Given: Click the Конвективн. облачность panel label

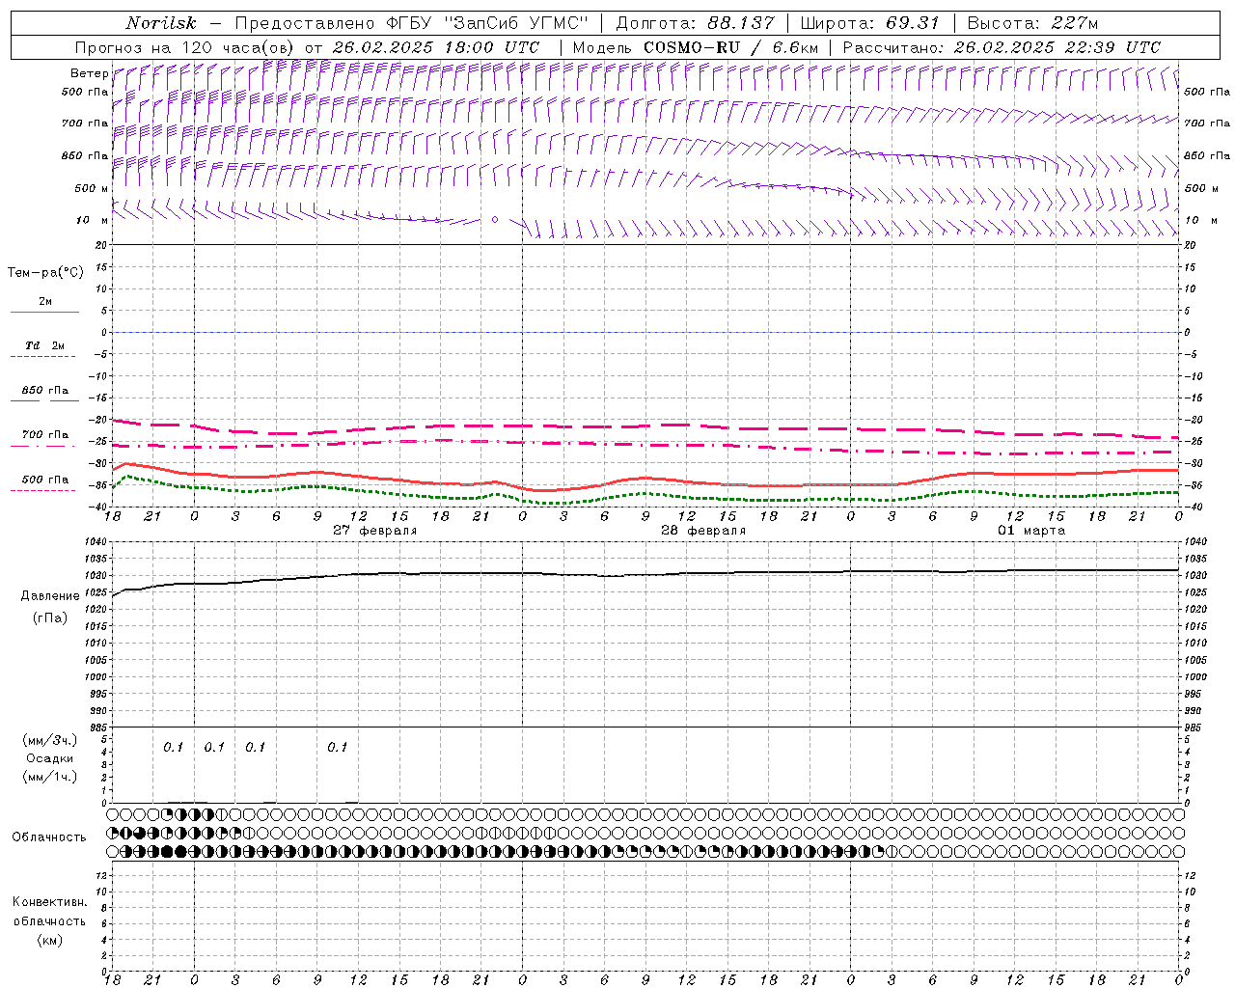Looking at the screenshot, I should coord(49,920).
